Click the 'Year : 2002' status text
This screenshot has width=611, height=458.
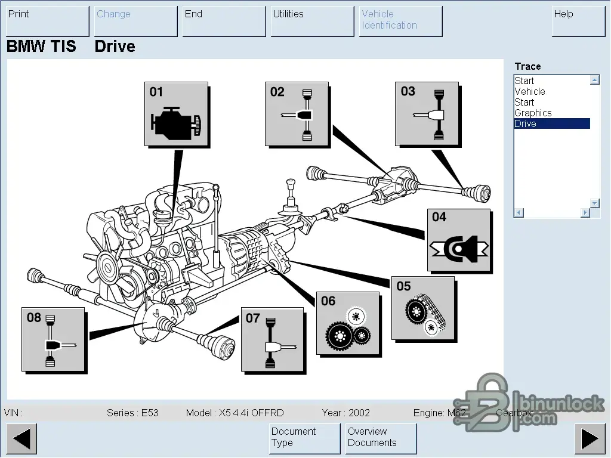click(x=345, y=413)
